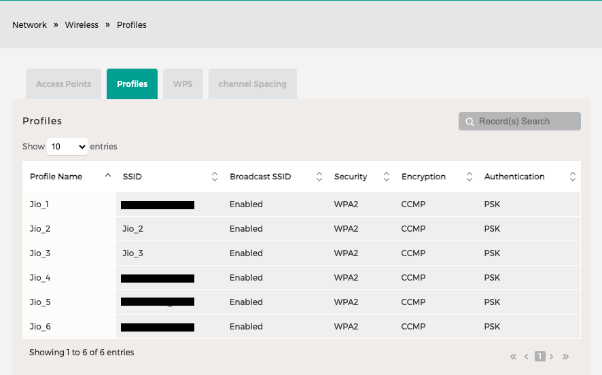Click WPA2 in the Jio_2 row
Viewport: 602px width, 375px height.
pyautogui.click(x=346, y=229)
